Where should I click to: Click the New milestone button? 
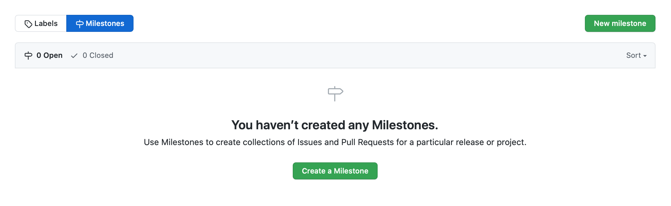point(620,24)
